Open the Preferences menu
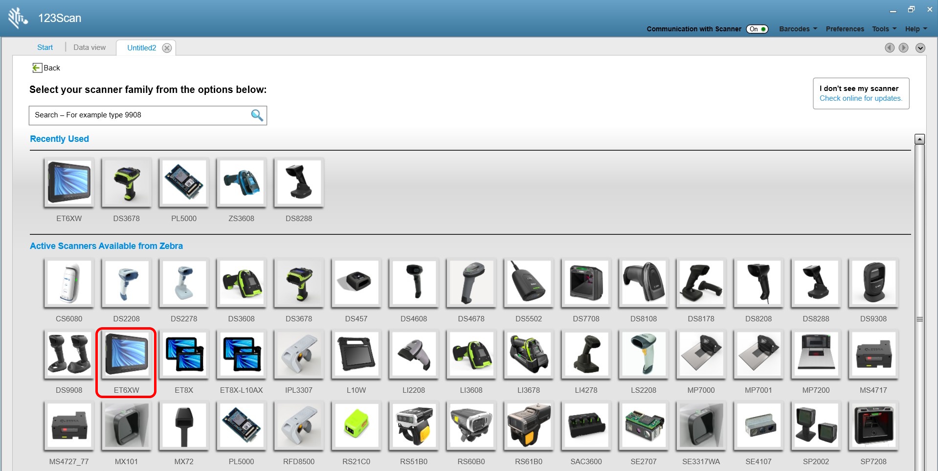Viewport: 938px width, 471px height. pyautogui.click(x=845, y=29)
